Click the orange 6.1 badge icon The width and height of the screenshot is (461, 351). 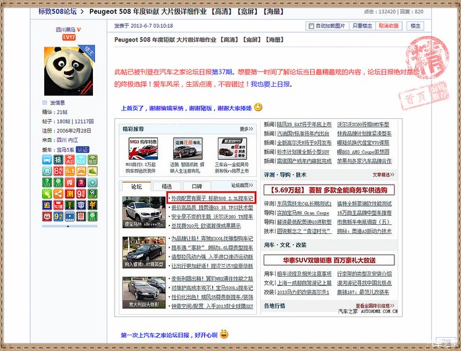pos(69,171)
